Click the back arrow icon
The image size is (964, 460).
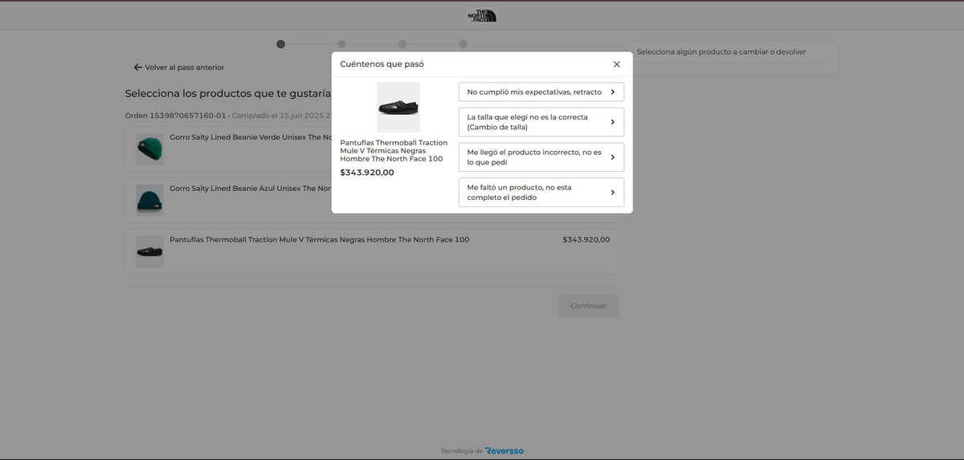tap(138, 67)
